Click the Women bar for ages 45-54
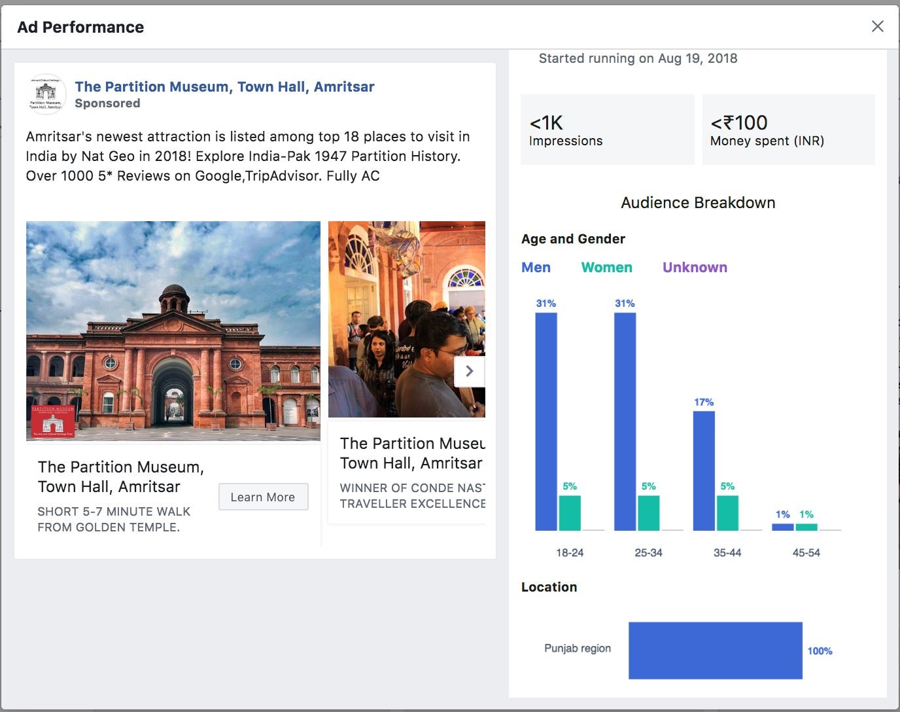900x712 pixels. [x=806, y=527]
